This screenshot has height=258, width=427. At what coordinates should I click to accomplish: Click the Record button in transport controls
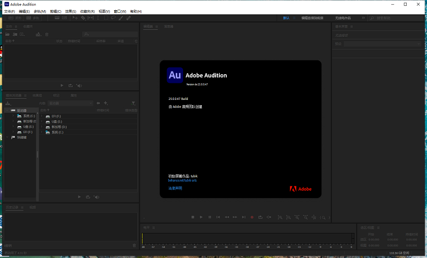click(x=252, y=217)
